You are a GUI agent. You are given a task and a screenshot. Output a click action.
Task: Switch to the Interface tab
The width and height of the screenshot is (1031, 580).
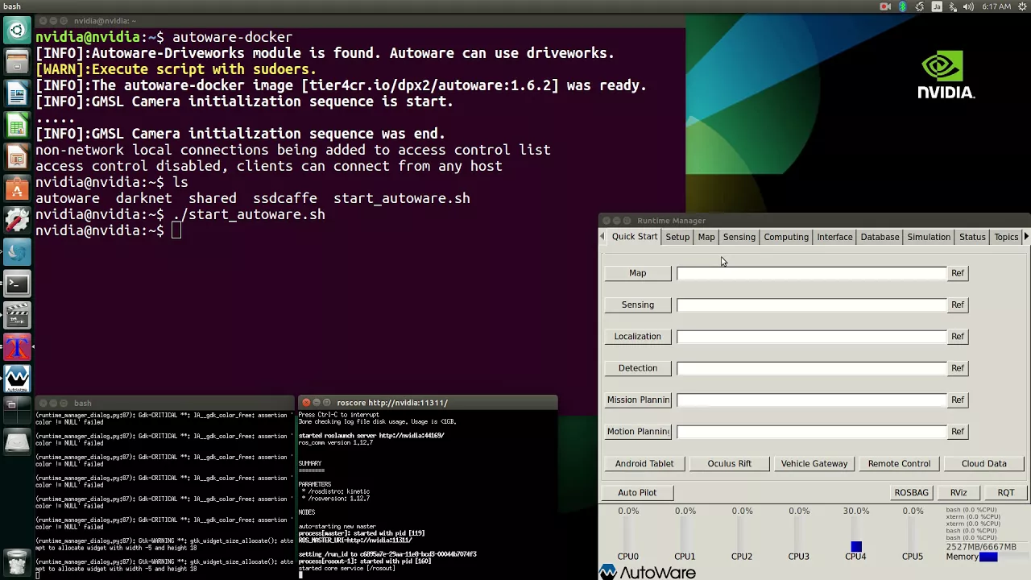[834, 237]
